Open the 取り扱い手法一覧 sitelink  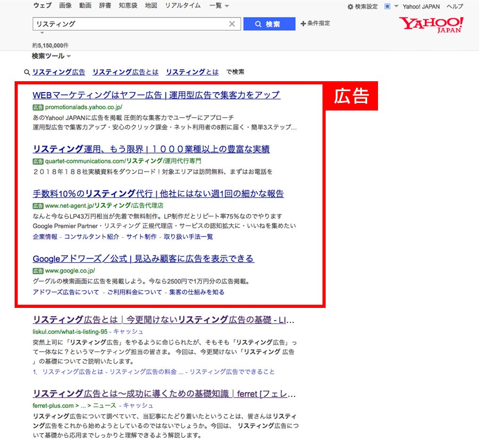click(188, 237)
